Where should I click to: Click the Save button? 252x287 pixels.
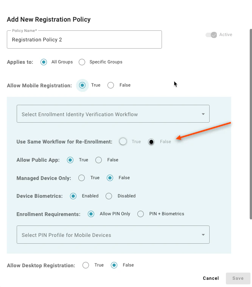tap(238, 278)
